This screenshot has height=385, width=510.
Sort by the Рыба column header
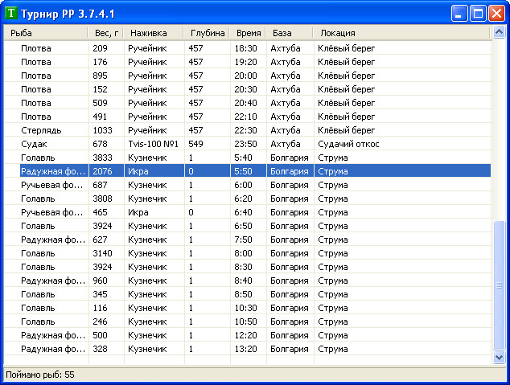tap(46, 33)
